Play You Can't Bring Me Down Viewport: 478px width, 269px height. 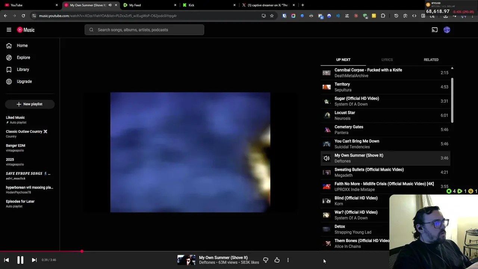[385, 144]
